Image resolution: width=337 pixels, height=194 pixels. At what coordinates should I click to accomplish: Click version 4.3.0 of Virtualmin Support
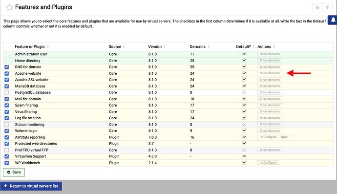coord(152,156)
